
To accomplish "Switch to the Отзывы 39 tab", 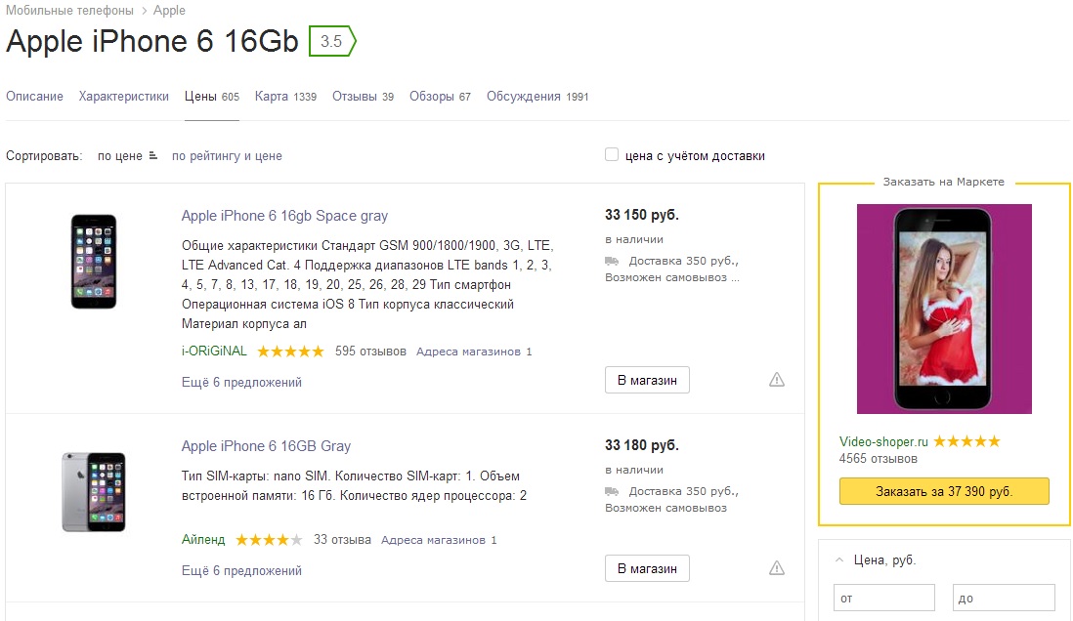I will [x=364, y=97].
